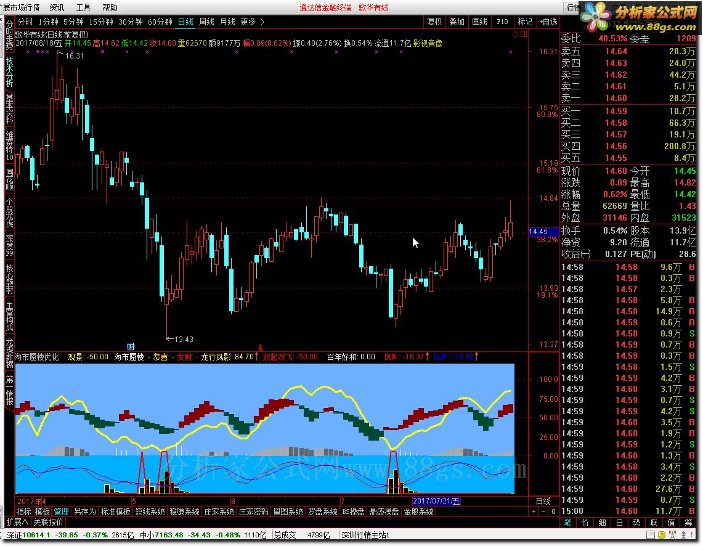Click the 财 financial marker on the chart
Image resolution: width=703 pixels, height=546 pixels.
[x=131, y=346]
